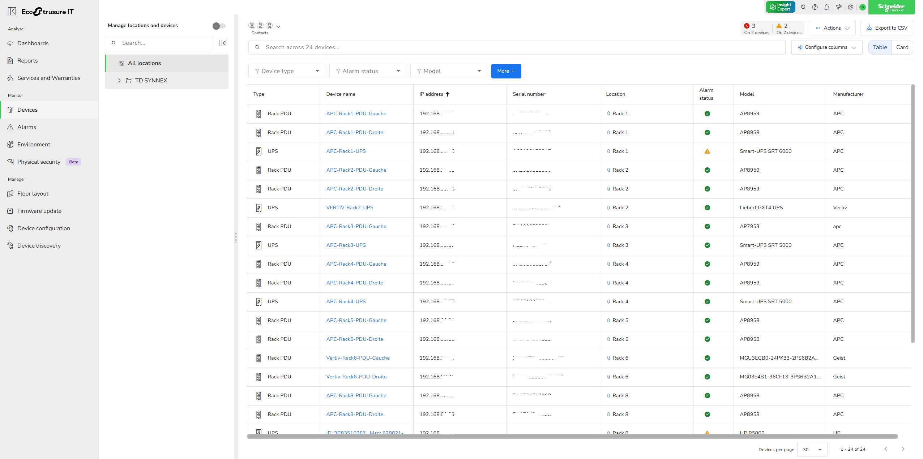This screenshot has height=459, width=923.
Task: Open the Alarm status filter dropdown
Action: tap(368, 71)
